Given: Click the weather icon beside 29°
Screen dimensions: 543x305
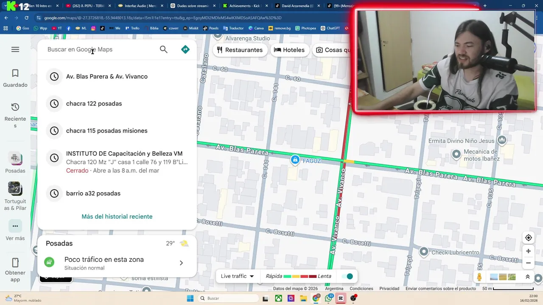Looking at the screenshot, I should pyautogui.click(x=184, y=244).
